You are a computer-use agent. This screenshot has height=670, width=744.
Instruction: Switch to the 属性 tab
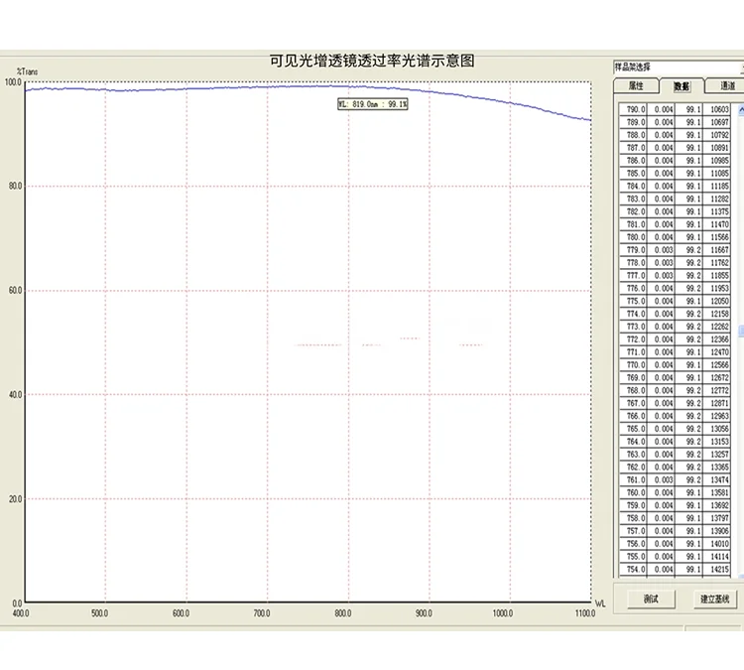(637, 86)
